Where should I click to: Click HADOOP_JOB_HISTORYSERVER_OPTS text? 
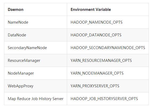[104, 99]
